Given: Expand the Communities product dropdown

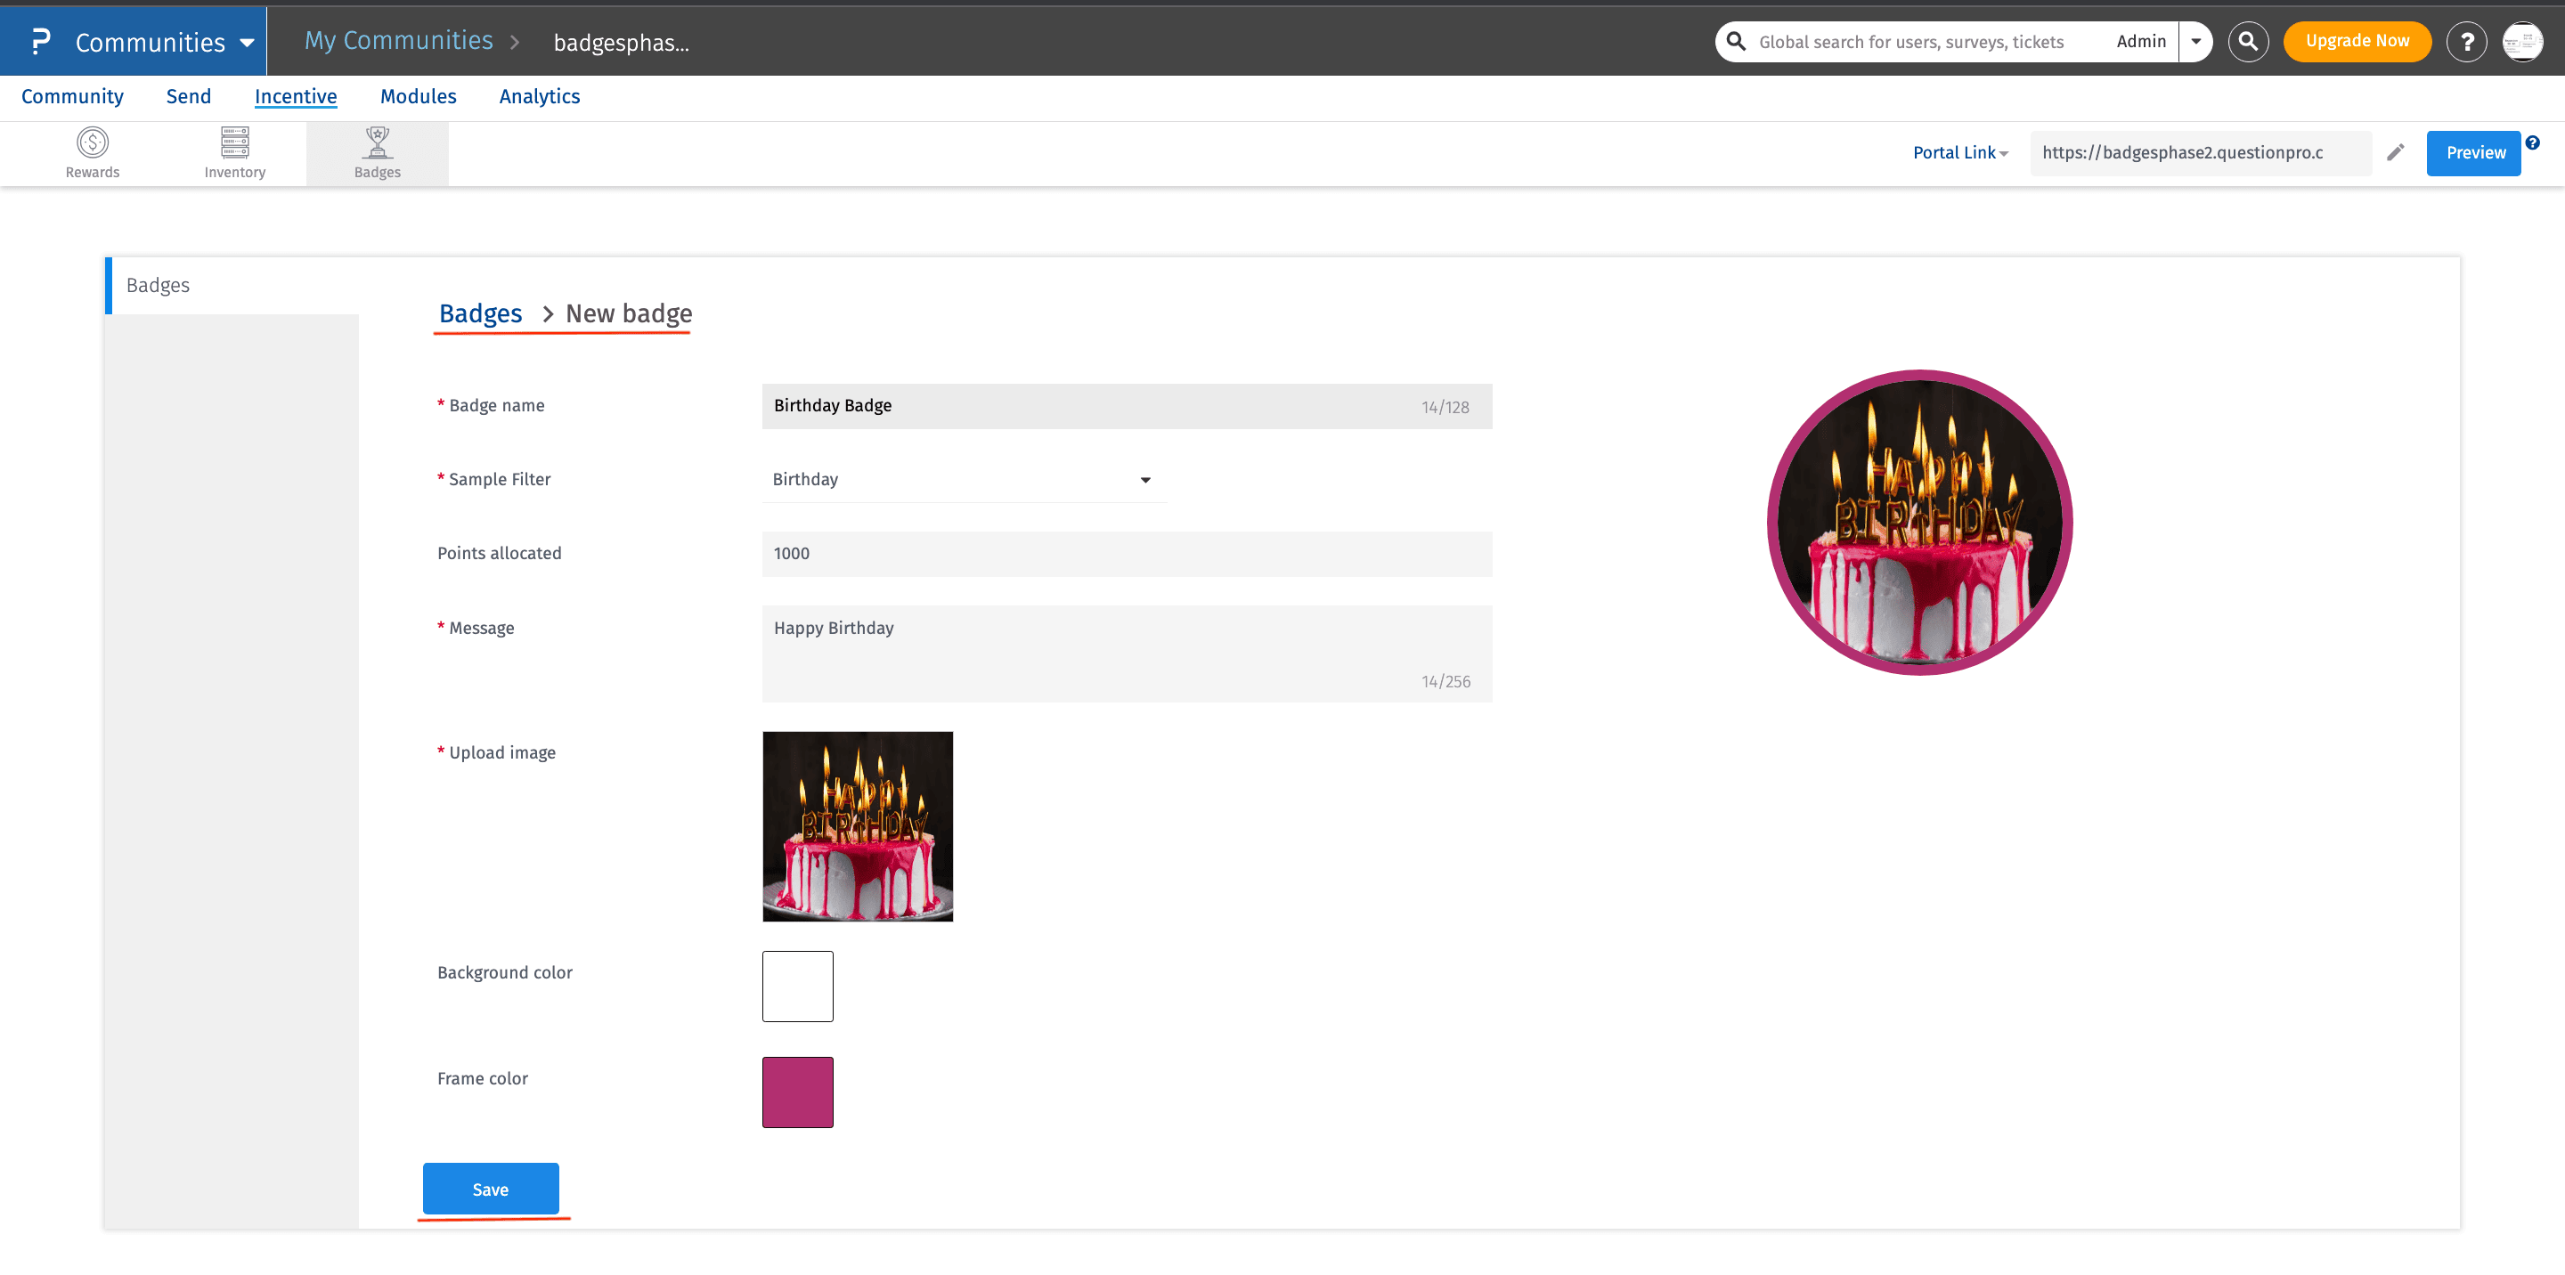Looking at the screenshot, I should 247,43.
